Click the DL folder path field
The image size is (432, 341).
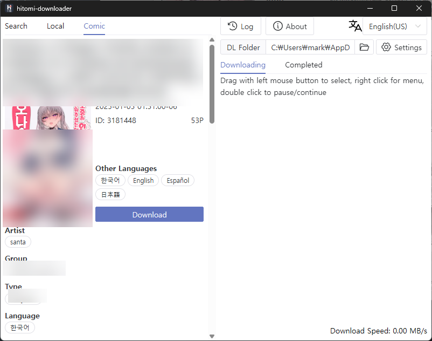pos(310,47)
